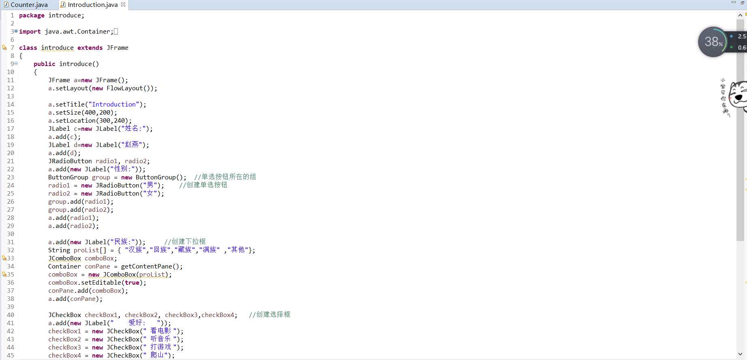The width and height of the screenshot is (747, 360).
Task: Click 'setEditable(true)' on line 36
Action: tap(112, 283)
